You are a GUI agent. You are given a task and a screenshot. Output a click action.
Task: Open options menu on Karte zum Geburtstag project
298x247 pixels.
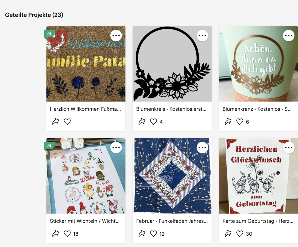click(x=288, y=148)
